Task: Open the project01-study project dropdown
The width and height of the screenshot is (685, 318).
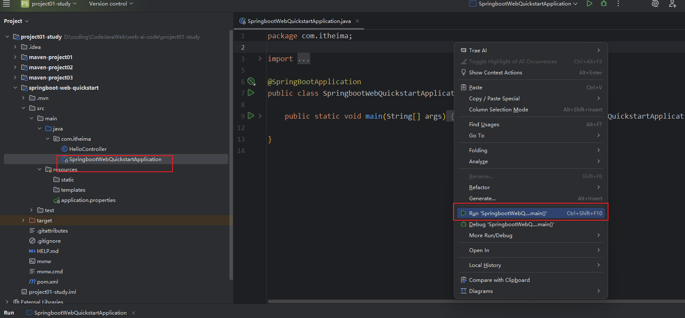Action: click(49, 4)
